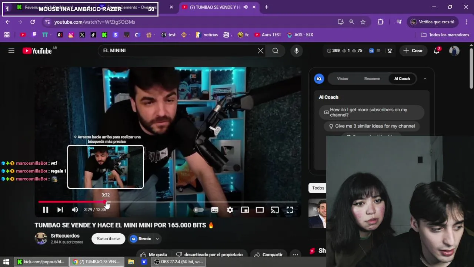Open the player settings gear
This screenshot has height=267, width=474.
coord(230,210)
